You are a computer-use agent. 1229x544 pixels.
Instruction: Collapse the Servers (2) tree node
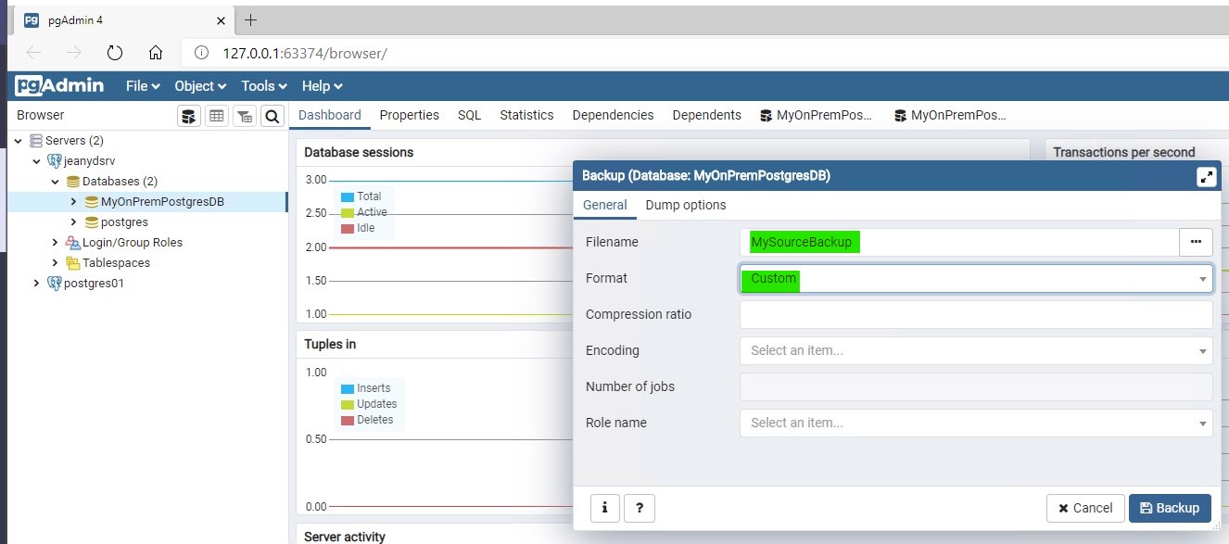coord(19,141)
